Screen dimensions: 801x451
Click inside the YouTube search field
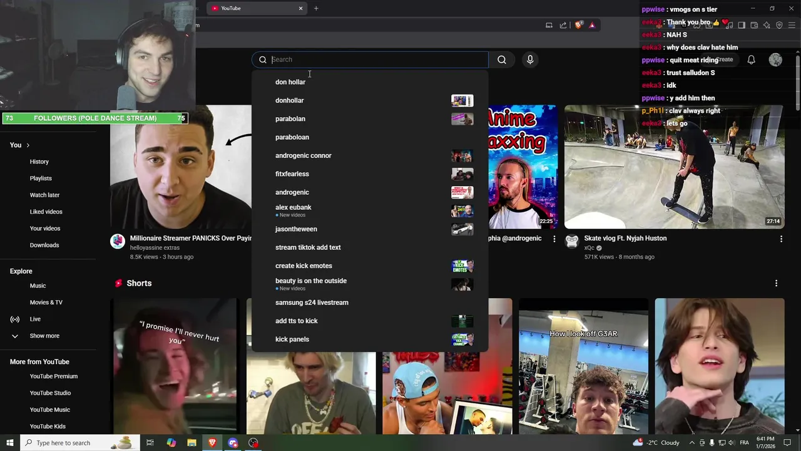click(379, 60)
